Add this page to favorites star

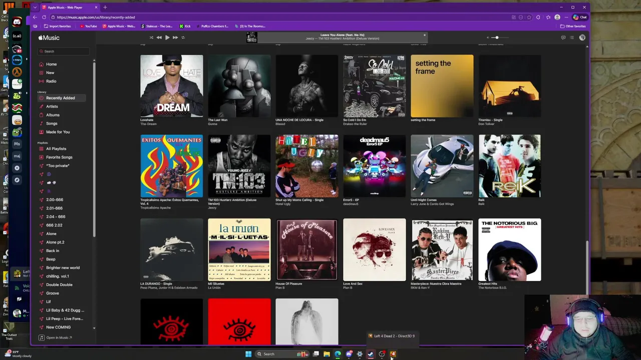click(x=529, y=17)
